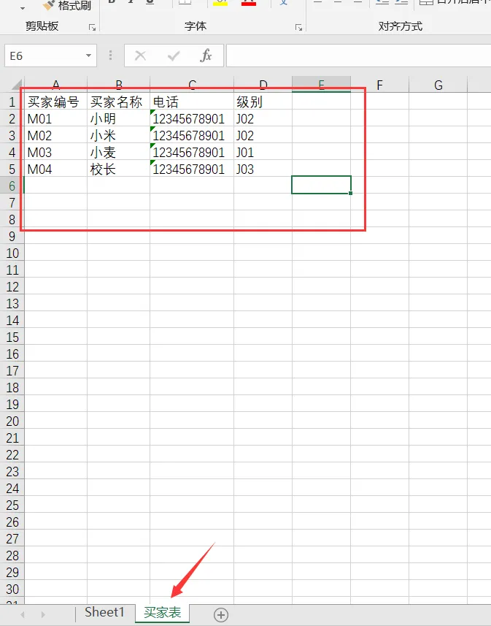Click cell containing 买家名称
The image size is (491, 626).
(118, 102)
